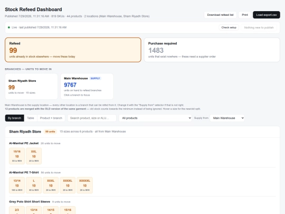Click the 1483 purchase required value
285x214 pixels.
pyautogui.click(x=156, y=50)
